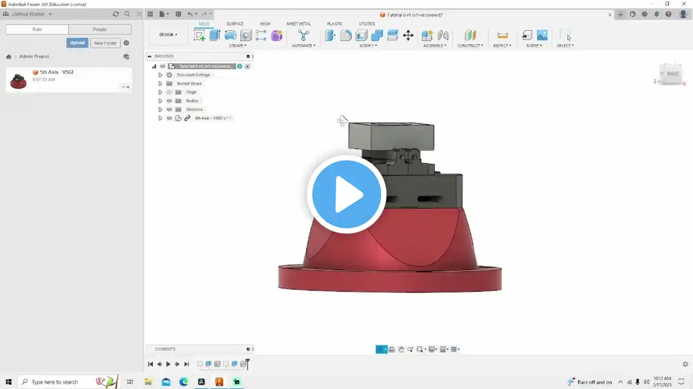Select the Fillet tool in Modify
This screenshot has height=389, width=693.
346,35
